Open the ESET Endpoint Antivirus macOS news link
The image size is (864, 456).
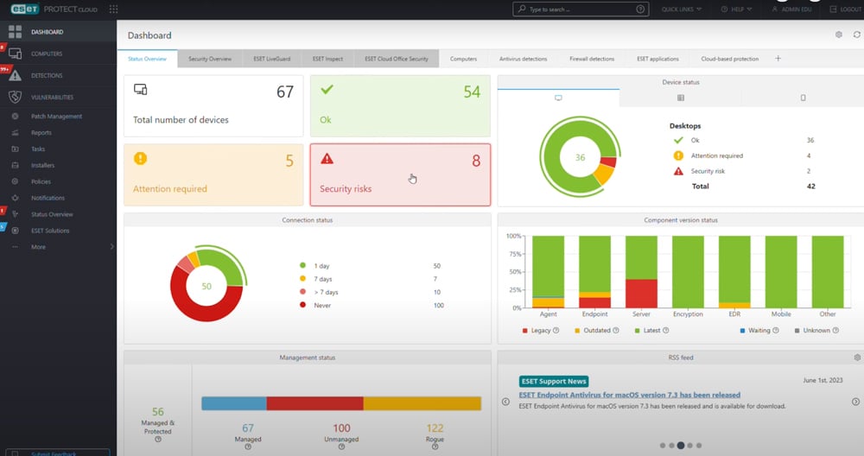click(x=629, y=395)
